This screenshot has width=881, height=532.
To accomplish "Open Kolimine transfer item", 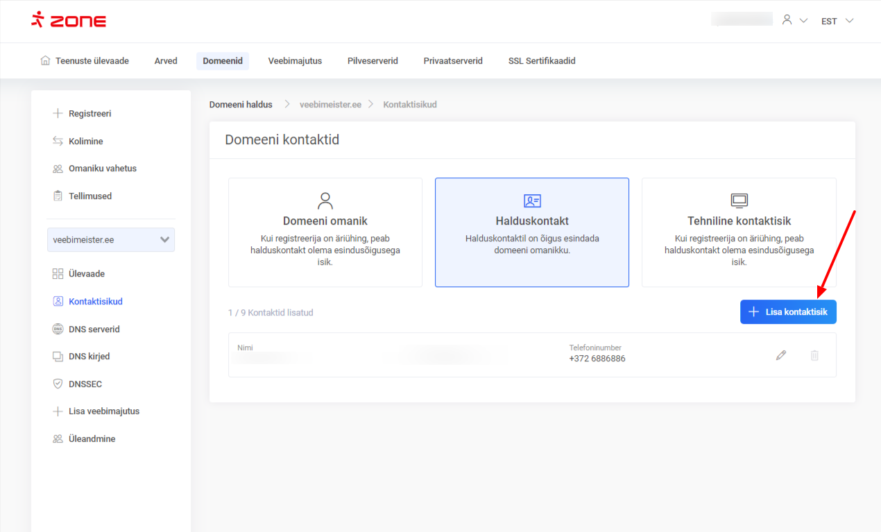I will coord(85,141).
